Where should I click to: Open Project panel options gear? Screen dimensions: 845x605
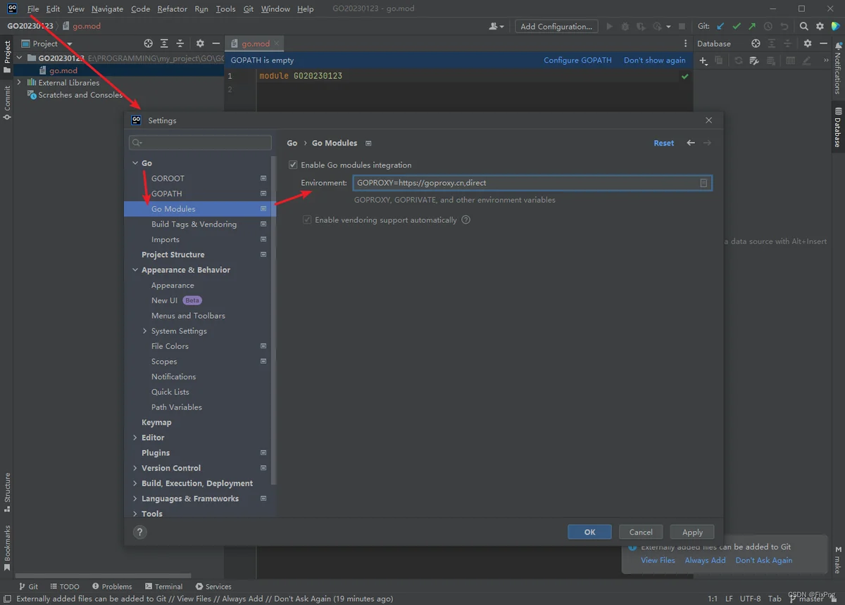tap(200, 44)
